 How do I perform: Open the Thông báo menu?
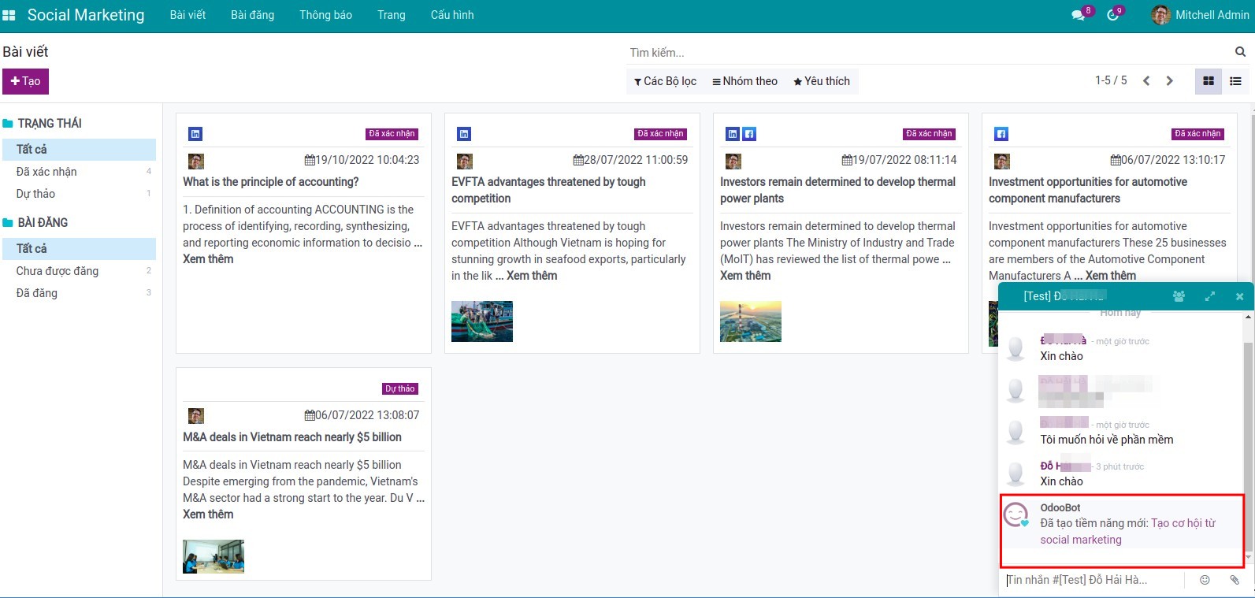click(325, 15)
